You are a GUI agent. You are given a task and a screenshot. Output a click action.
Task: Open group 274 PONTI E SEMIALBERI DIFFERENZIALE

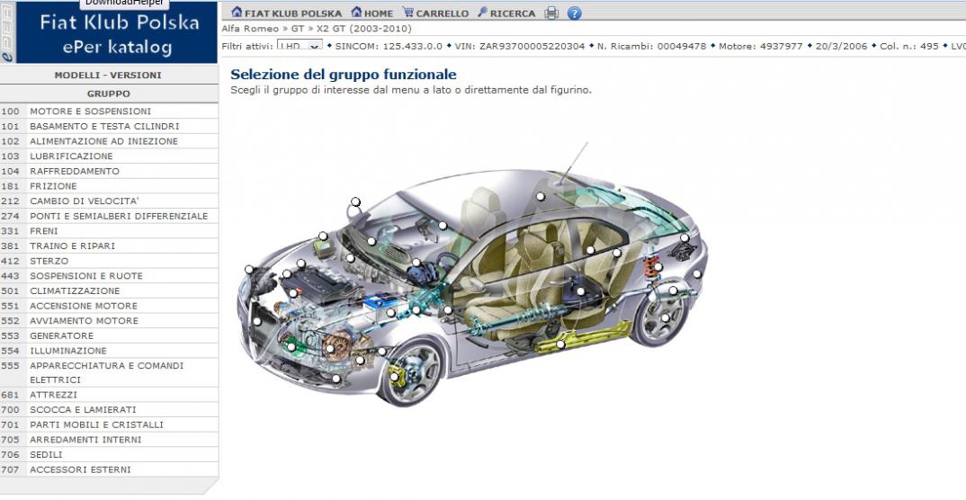109,216
